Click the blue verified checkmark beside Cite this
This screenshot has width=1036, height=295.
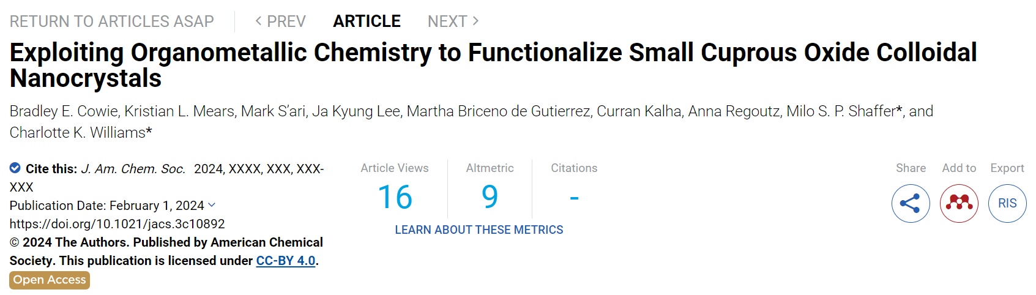[15, 168]
